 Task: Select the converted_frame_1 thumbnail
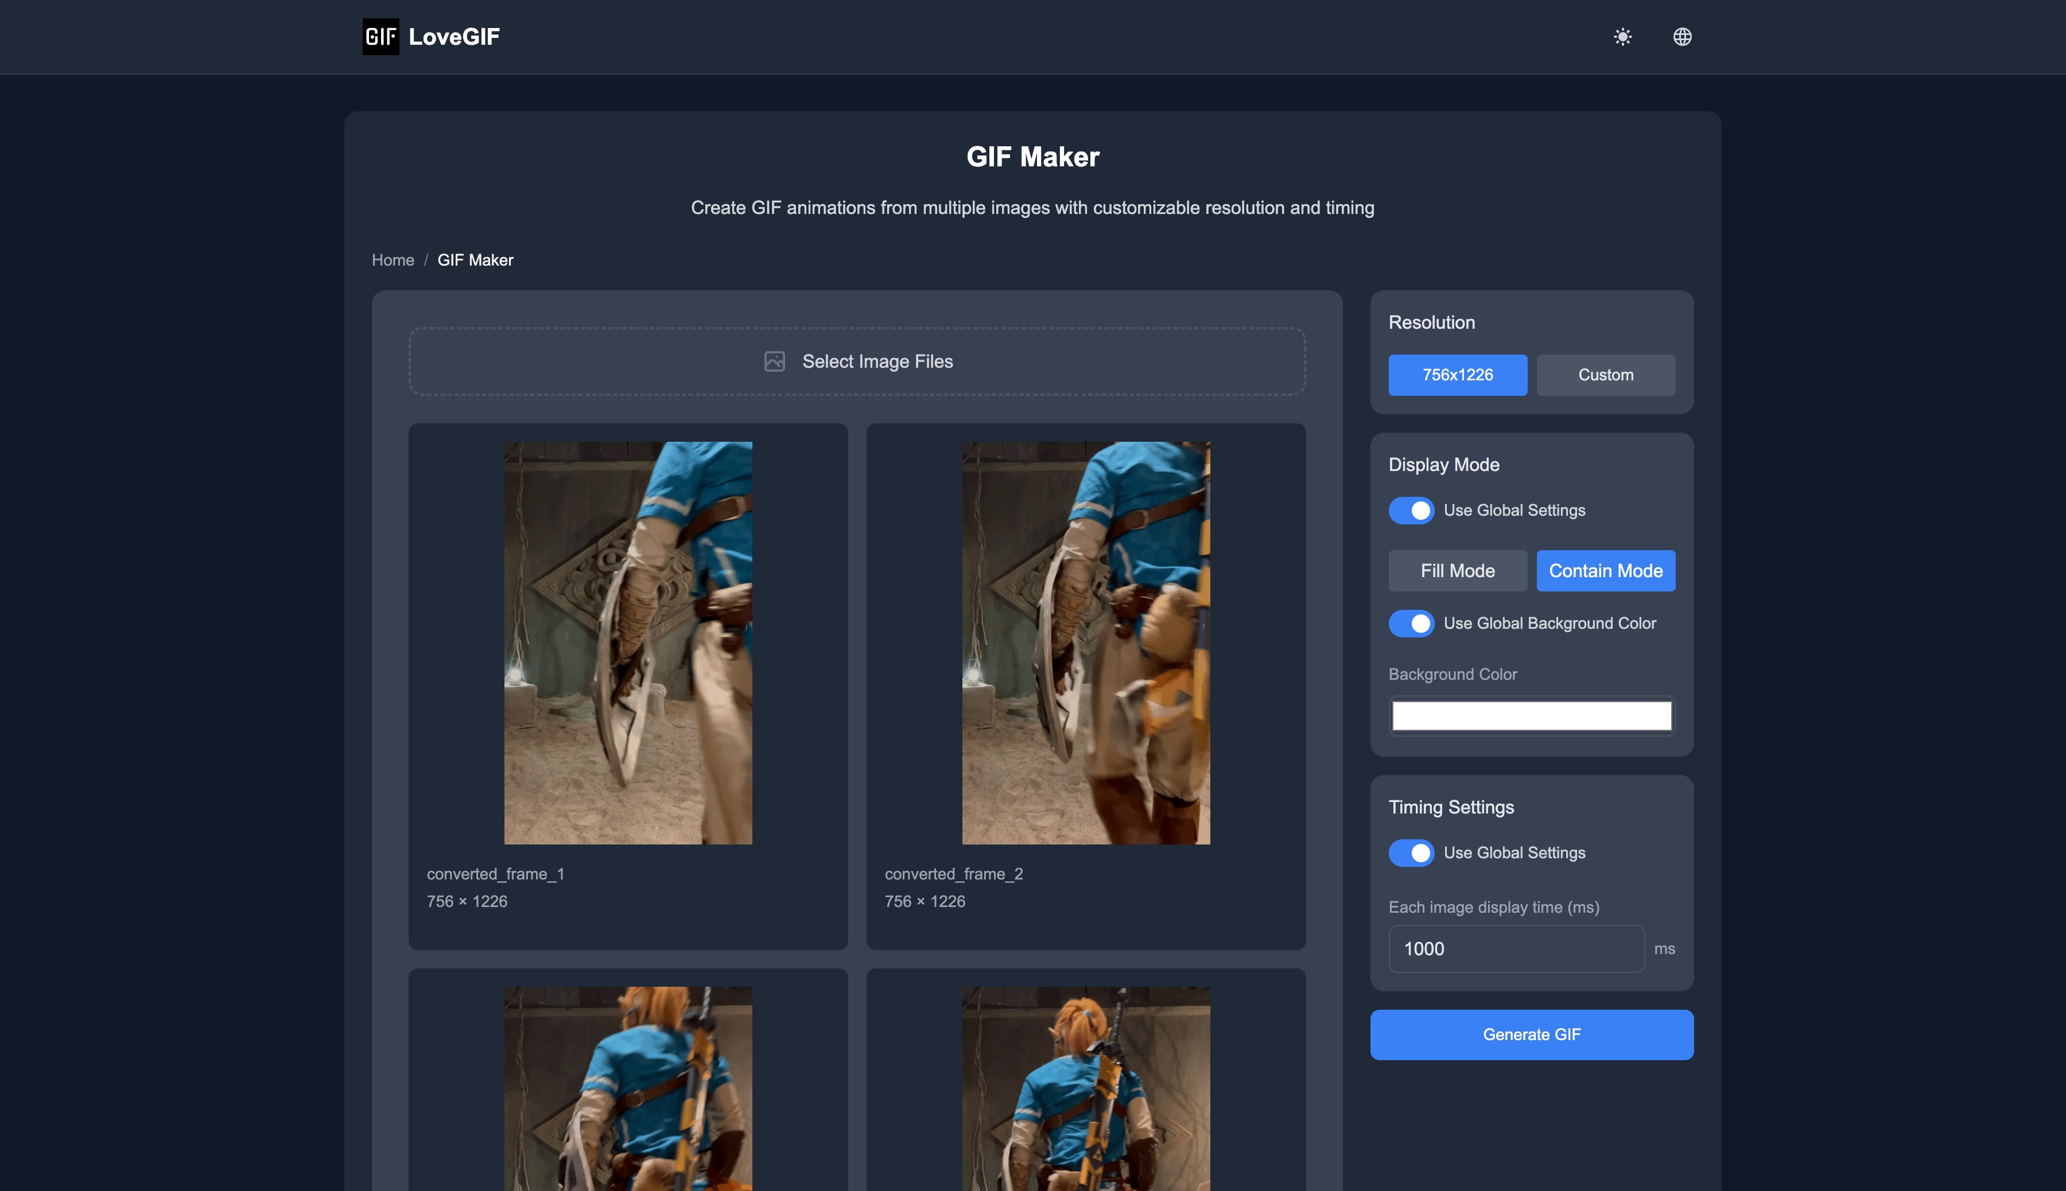(628, 643)
